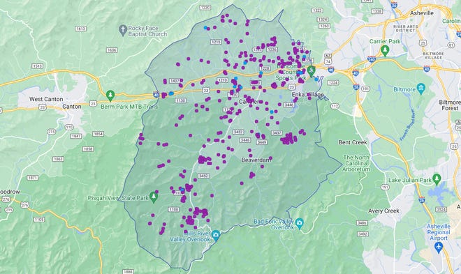Viewport: 461px width, 274px height.
Task: Click the route 1947 road shield
Action: (76, 136)
